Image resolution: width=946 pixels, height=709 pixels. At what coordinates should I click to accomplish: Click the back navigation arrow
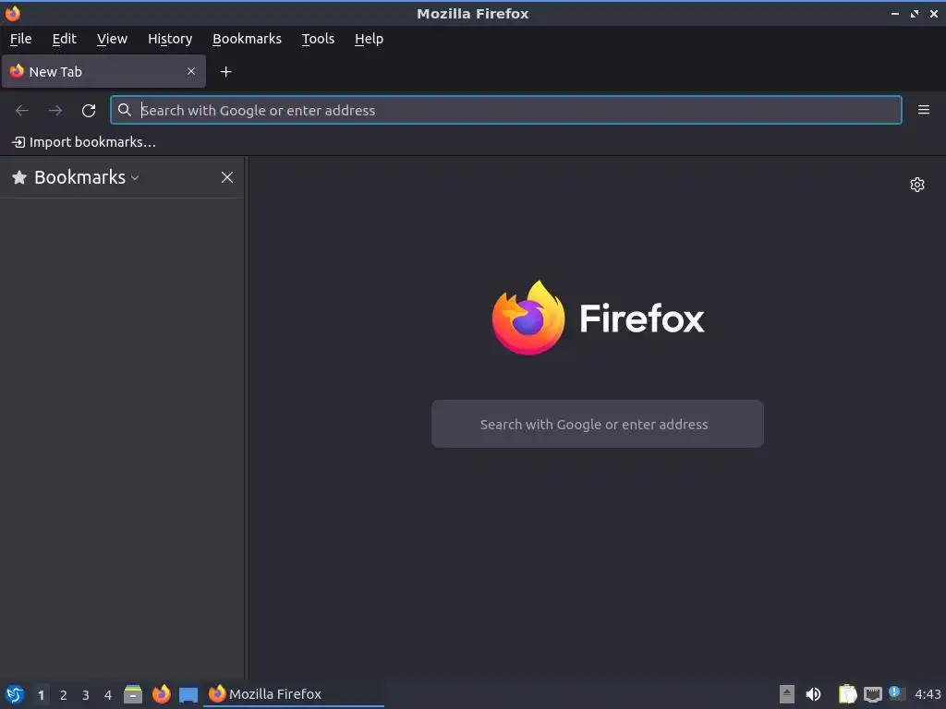pos(22,111)
